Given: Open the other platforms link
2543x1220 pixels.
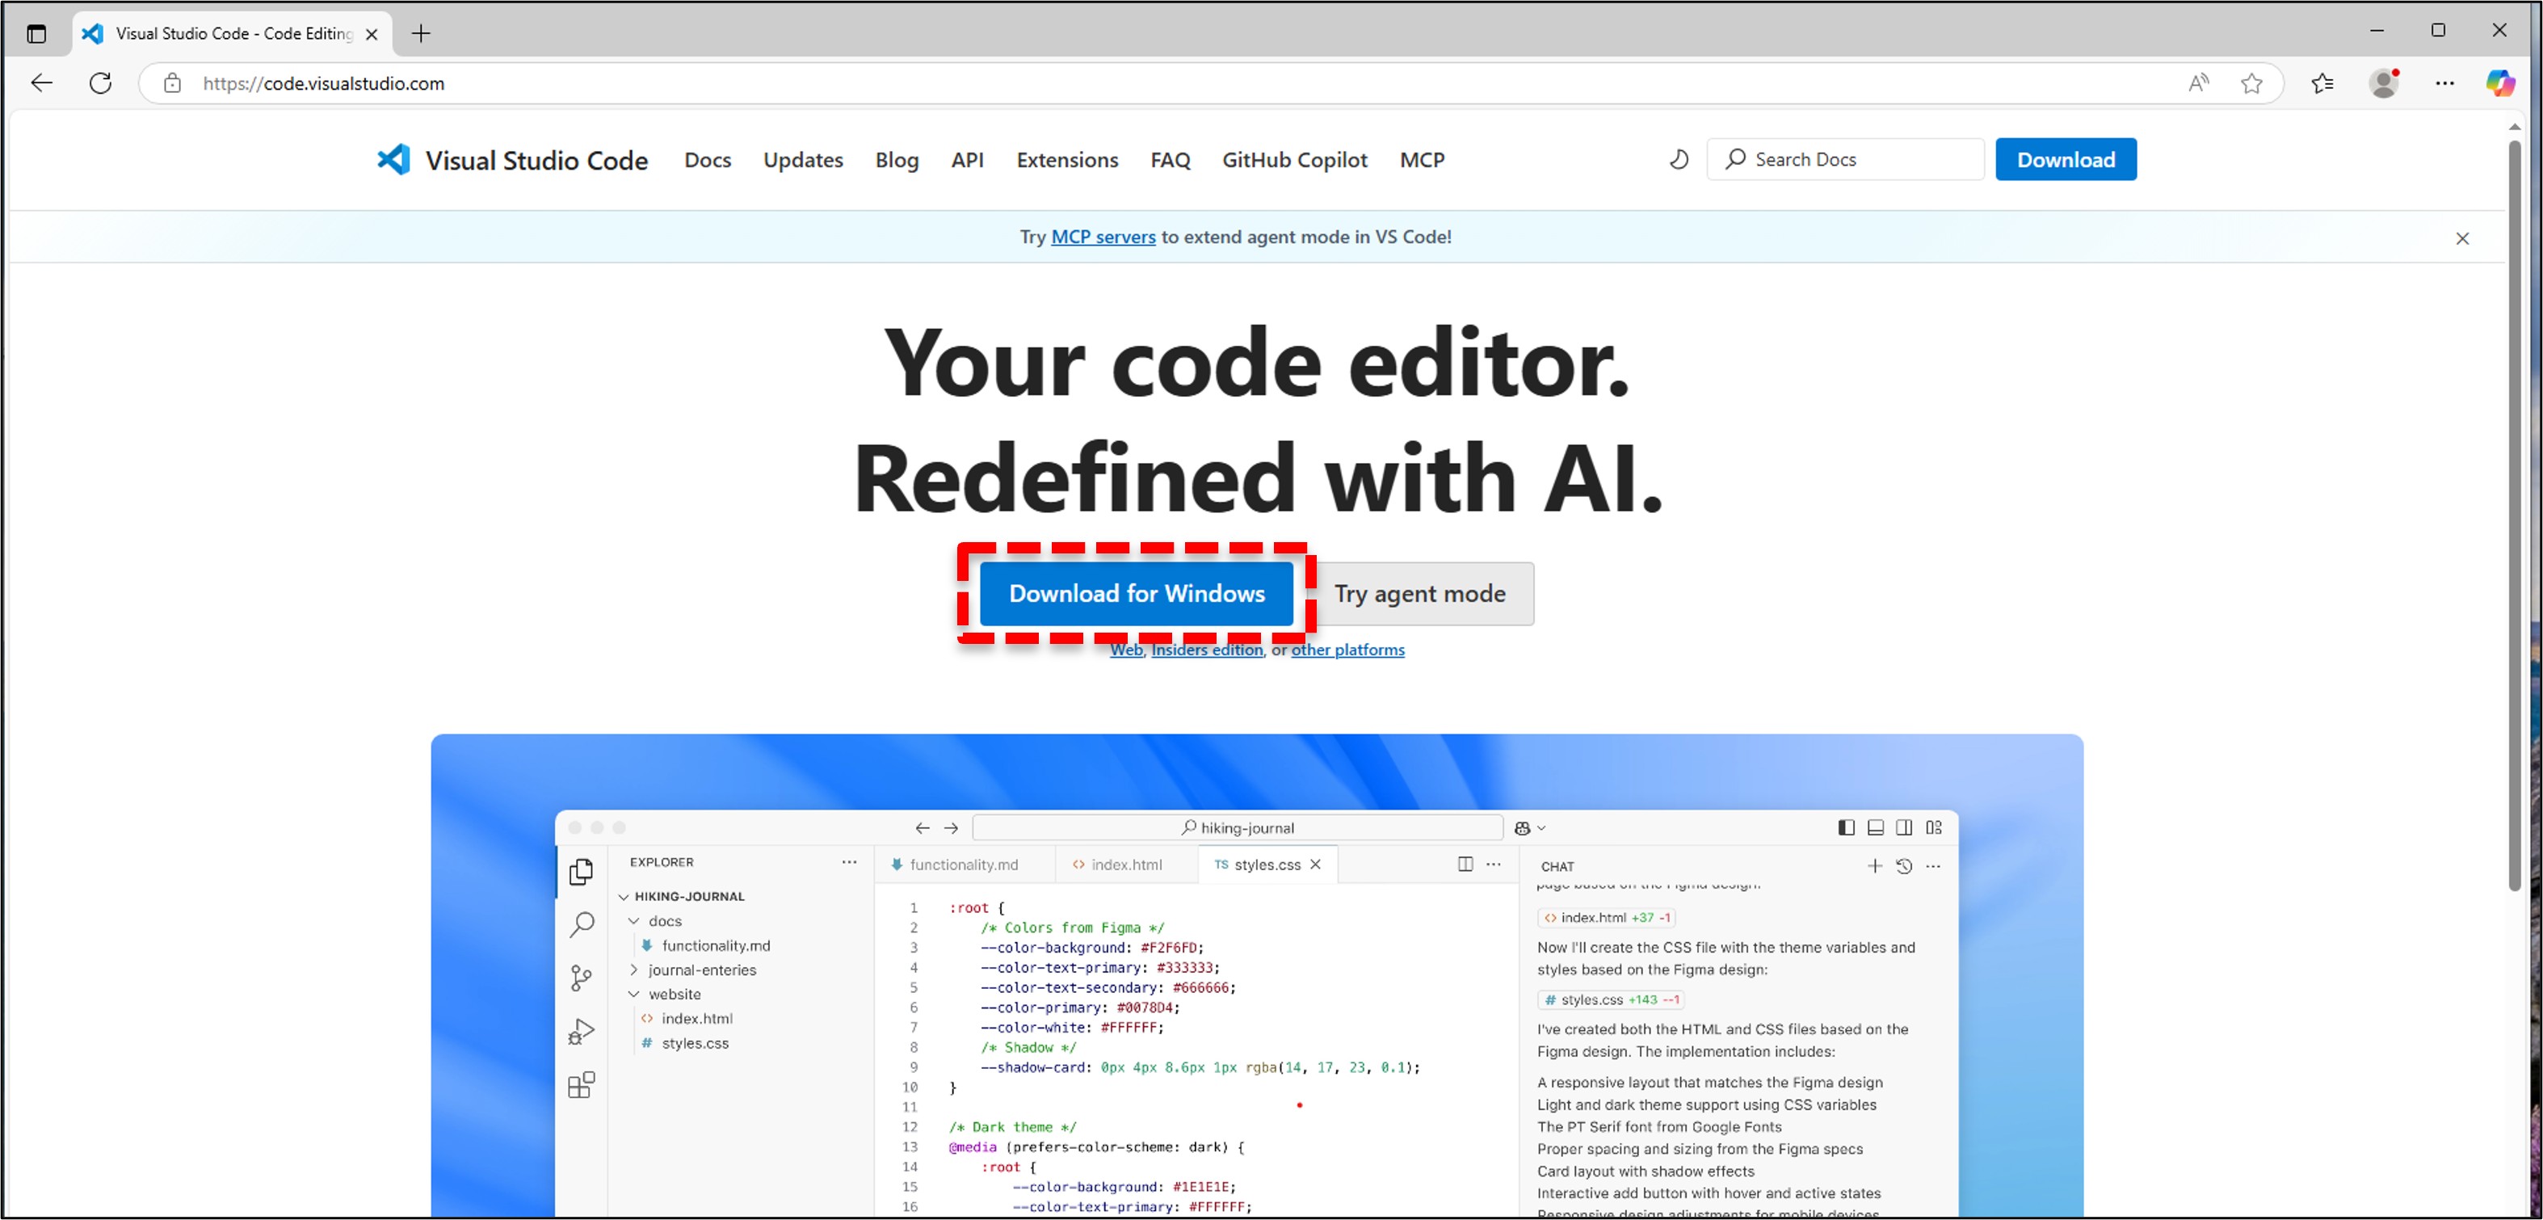Looking at the screenshot, I should click(x=1347, y=650).
